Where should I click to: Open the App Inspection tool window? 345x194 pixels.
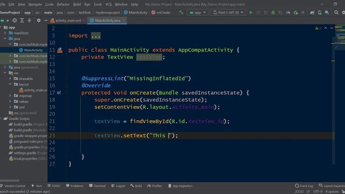tap(180, 186)
